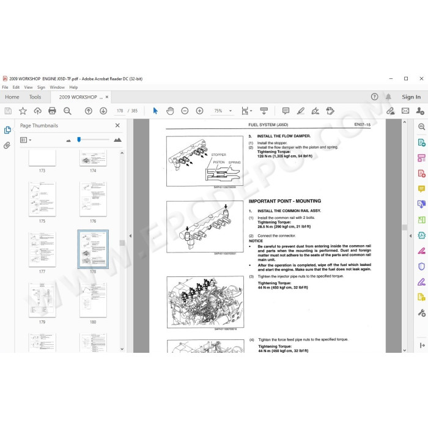The width and height of the screenshot is (428, 428).
Task: Select the highlight text pen tool
Action: 301,111
